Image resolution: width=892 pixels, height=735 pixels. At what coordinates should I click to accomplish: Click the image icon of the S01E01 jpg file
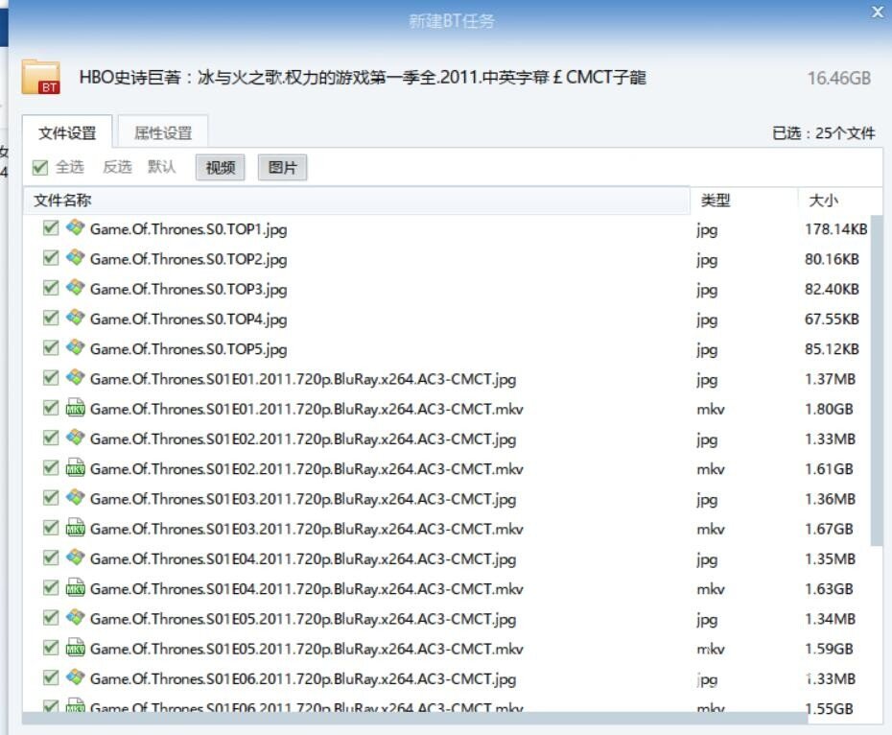coord(75,378)
